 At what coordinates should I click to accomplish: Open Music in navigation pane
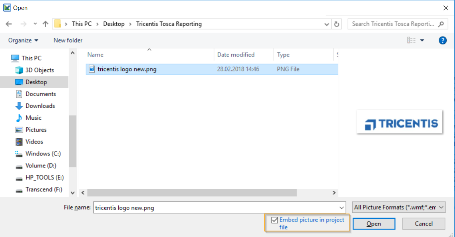click(33, 118)
